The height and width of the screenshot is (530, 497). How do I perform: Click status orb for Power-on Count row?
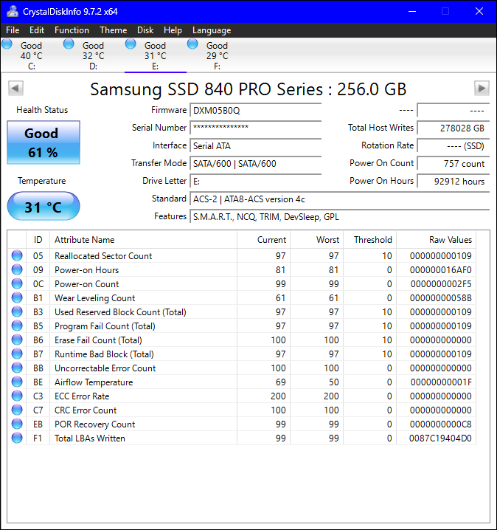pyautogui.click(x=17, y=283)
